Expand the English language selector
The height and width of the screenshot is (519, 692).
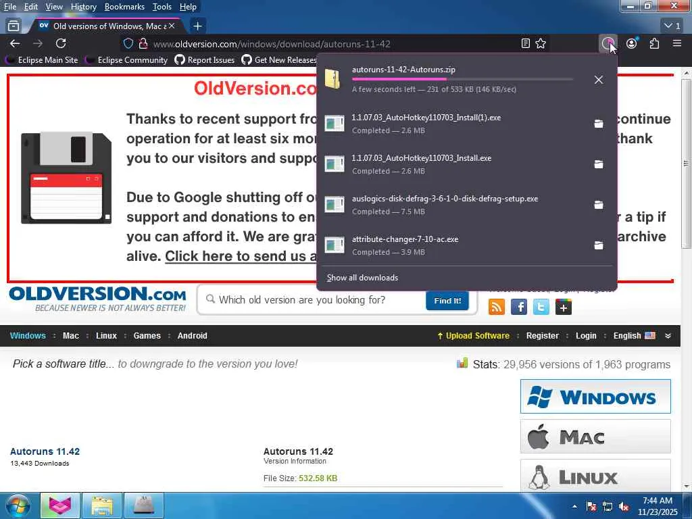[634, 336]
